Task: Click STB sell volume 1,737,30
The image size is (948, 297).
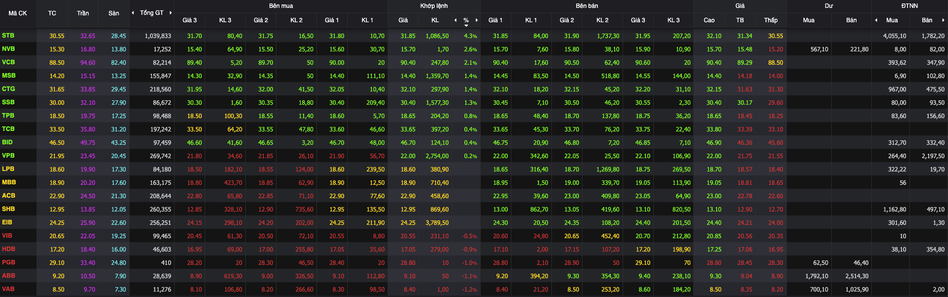Action: pyautogui.click(x=608, y=36)
